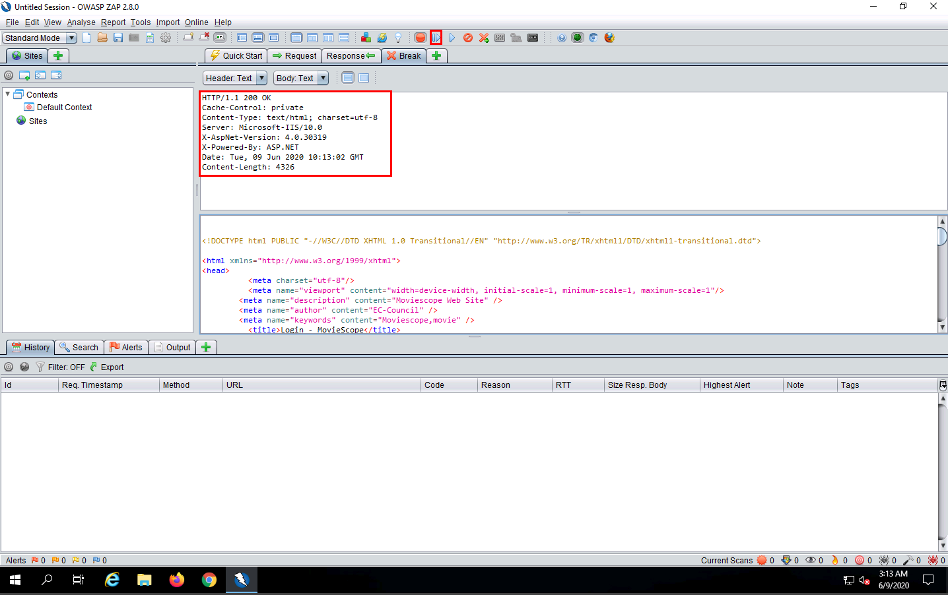Viewport: 948px width, 595px height.
Task: Switch to the Break tab
Action: click(x=403, y=55)
